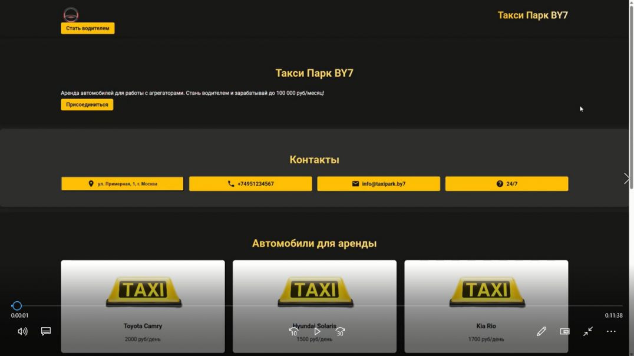This screenshot has height=356, width=634.
Task: Click the 24/7 support button
Action: point(507,184)
